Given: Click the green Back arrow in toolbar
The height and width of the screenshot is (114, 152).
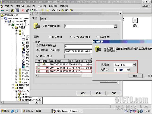Looking at the screenshot, I should 2,11.
